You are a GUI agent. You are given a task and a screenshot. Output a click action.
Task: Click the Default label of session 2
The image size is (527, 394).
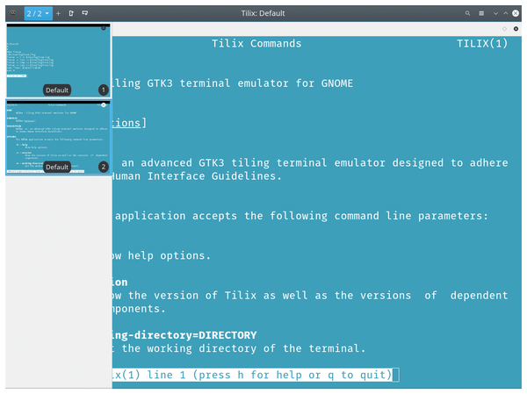pyautogui.click(x=57, y=167)
